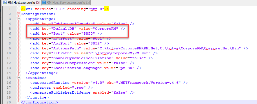The width and height of the screenshot is (257, 104).
Task: Collapse the configuration node fold marker
Action: [x=19, y=14]
